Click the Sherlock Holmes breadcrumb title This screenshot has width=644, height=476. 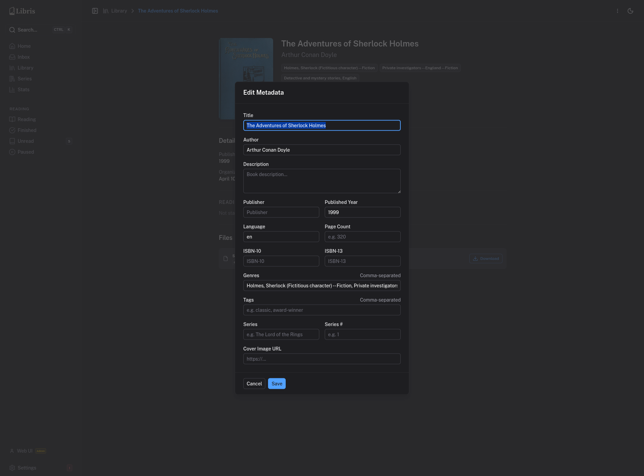[x=178, y=11]
